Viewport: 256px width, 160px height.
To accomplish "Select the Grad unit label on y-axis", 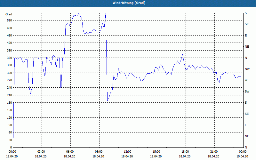I will pyautogui.click(x=9, y=14).
